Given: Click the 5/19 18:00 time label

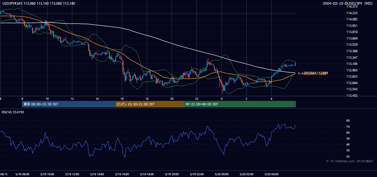Looking at the screenshot, I should (x=147, y=174).
